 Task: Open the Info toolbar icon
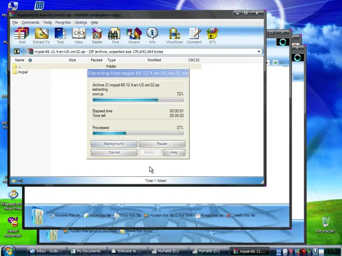pyautogui.click(x=152, y=36)
